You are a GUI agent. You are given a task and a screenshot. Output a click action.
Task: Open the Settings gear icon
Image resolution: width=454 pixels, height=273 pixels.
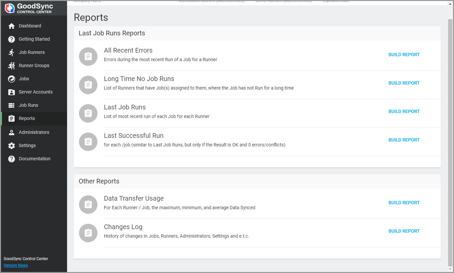(11, 145)
